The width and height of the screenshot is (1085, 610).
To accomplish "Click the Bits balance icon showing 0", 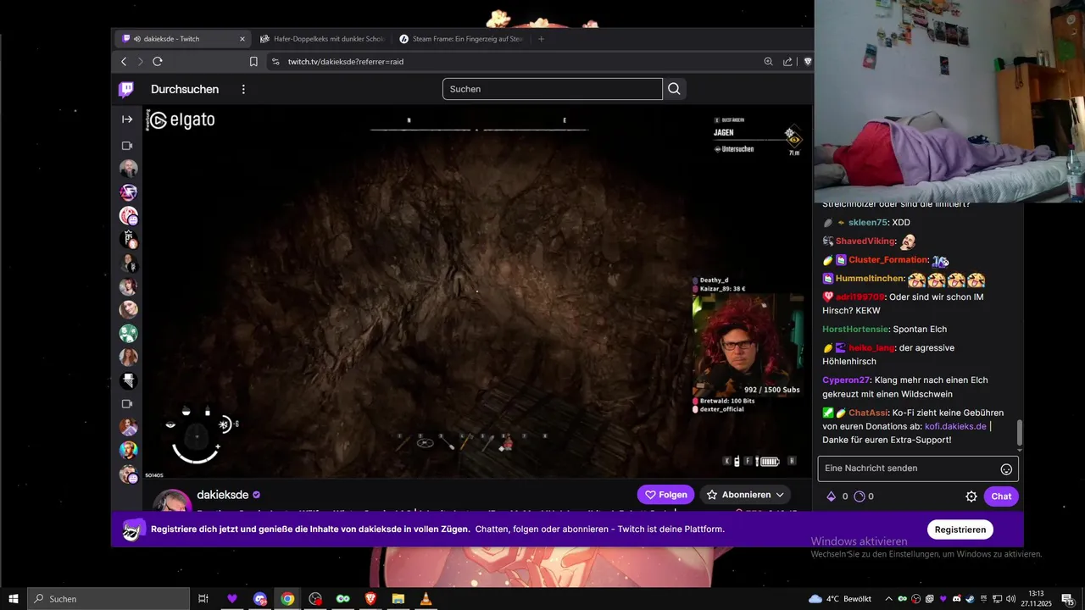I will 832,496.
